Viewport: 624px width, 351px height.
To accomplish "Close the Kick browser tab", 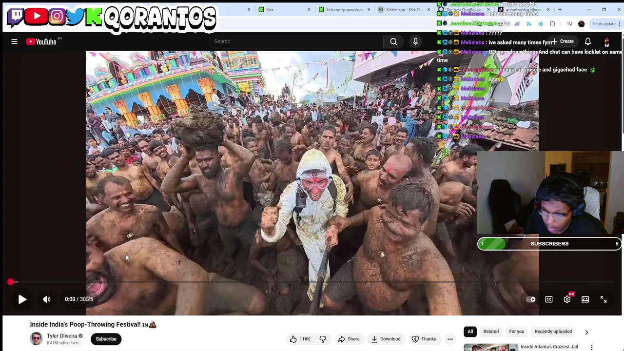I will [309, 10].
